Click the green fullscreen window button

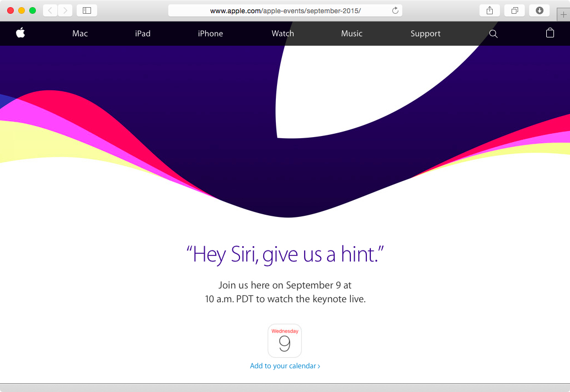33,10
